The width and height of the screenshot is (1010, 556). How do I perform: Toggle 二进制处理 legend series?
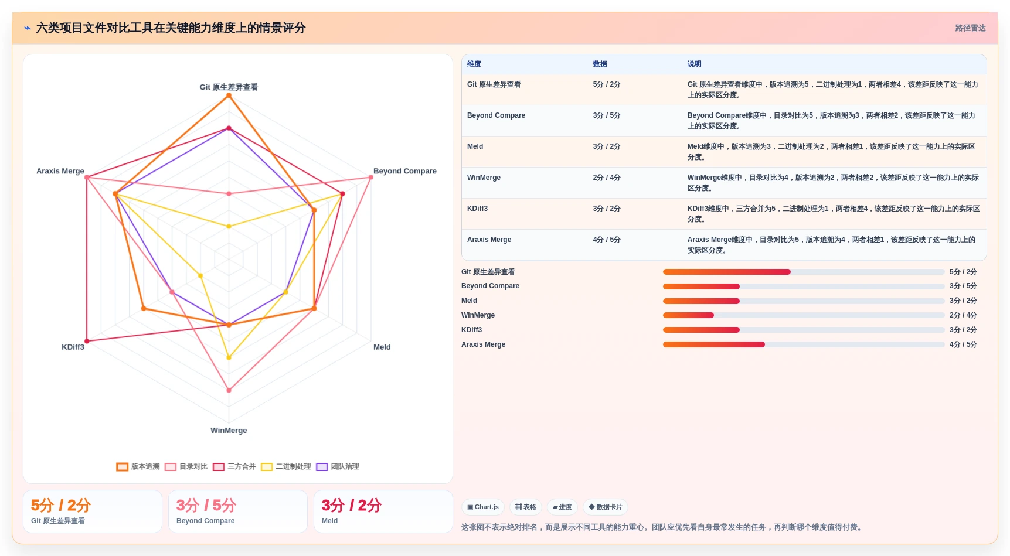286,467
